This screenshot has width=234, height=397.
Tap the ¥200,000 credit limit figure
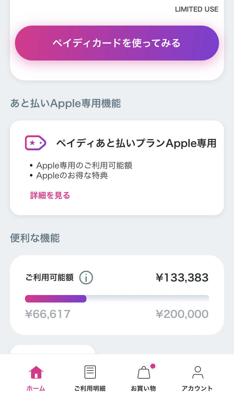[182, 314]
